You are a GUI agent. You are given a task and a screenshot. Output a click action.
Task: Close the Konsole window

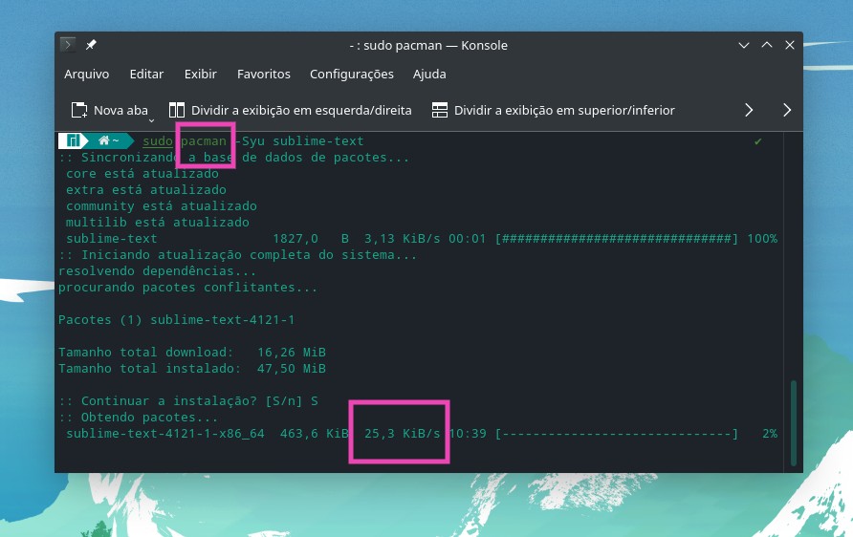tap(789, 45)
